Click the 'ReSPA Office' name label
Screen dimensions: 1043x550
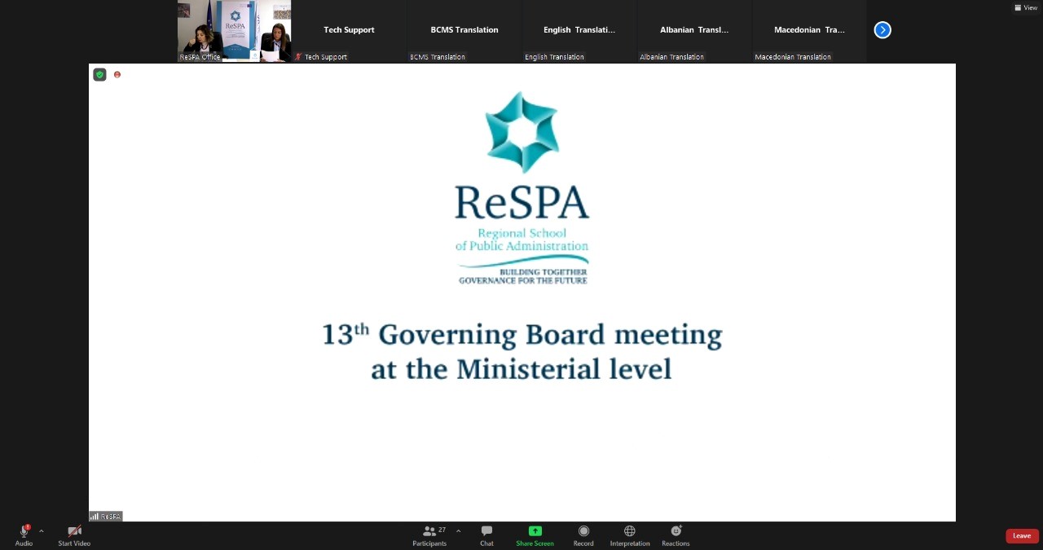(x=200, y=57)
